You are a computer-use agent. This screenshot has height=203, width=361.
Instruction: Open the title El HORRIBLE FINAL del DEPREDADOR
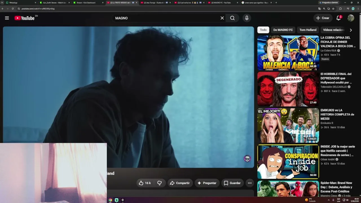[x=336, y=78]
